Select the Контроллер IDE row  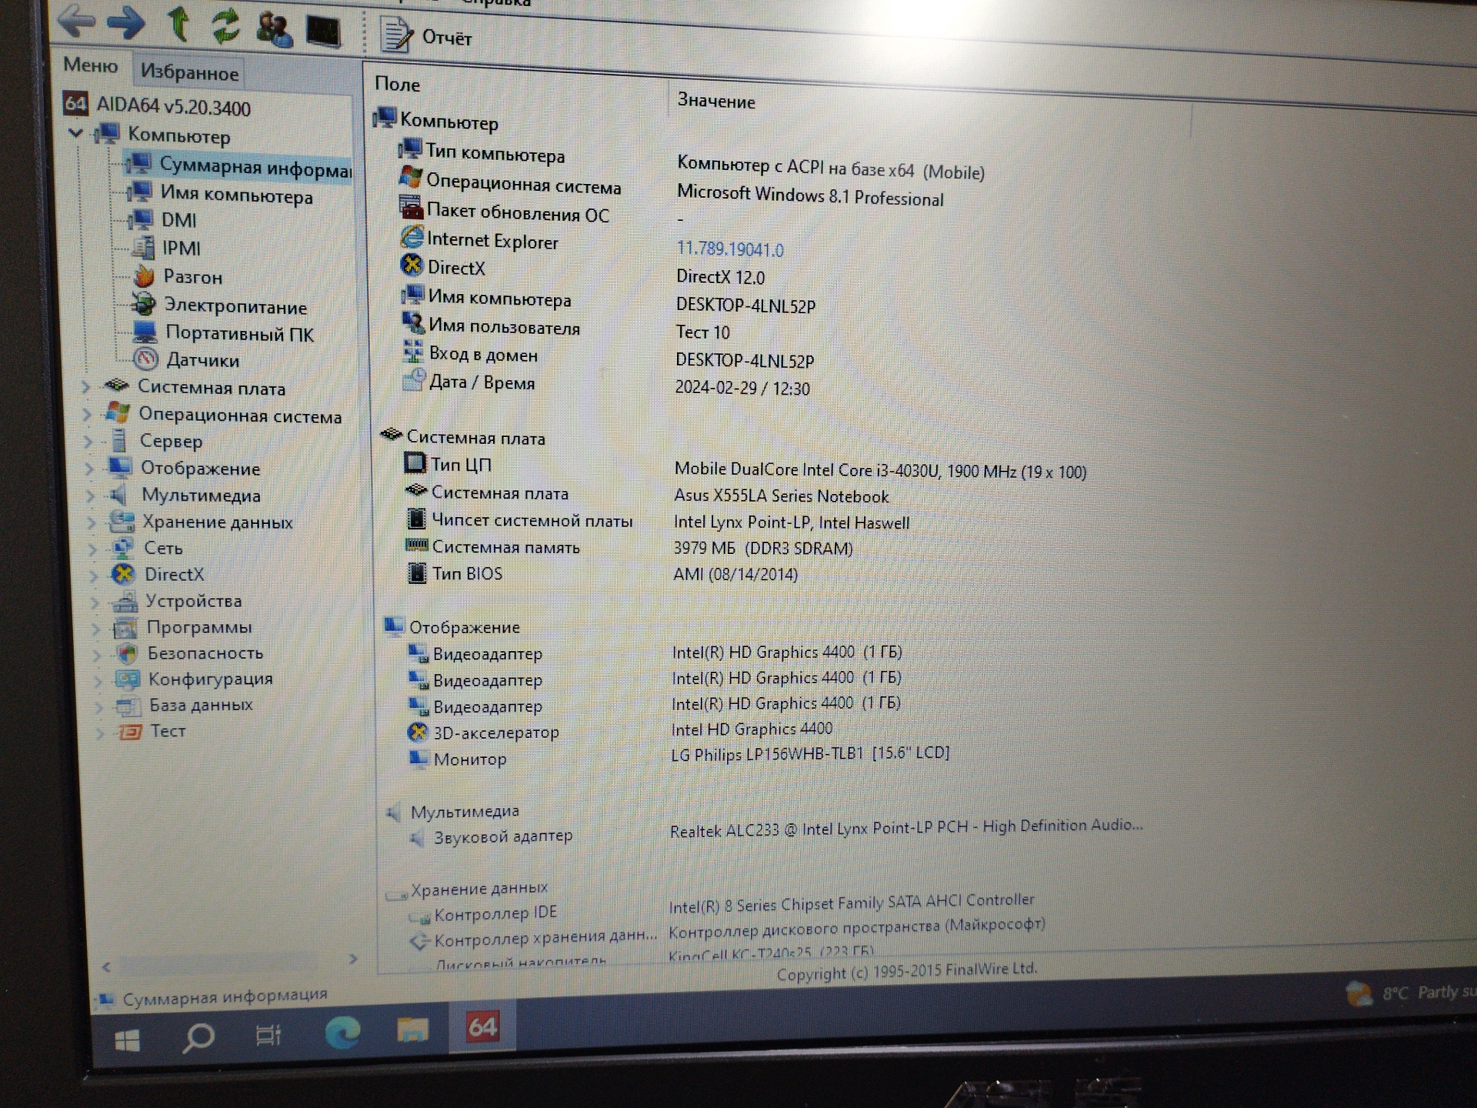click(x=722, y=907)
